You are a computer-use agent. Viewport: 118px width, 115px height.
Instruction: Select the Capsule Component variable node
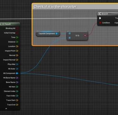pyautogui.click(x=48, y=34)
